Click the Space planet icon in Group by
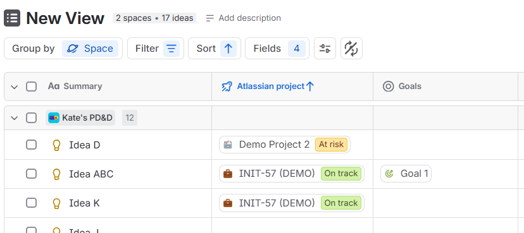524x233 pixels. pos(73,49)
